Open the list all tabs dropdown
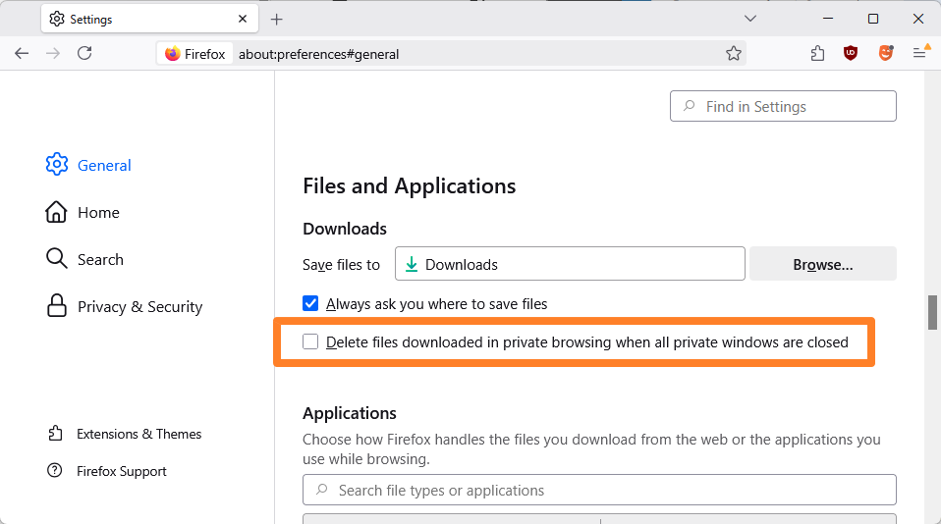Viewport: 941px width, 524px height. pos(750,19)
